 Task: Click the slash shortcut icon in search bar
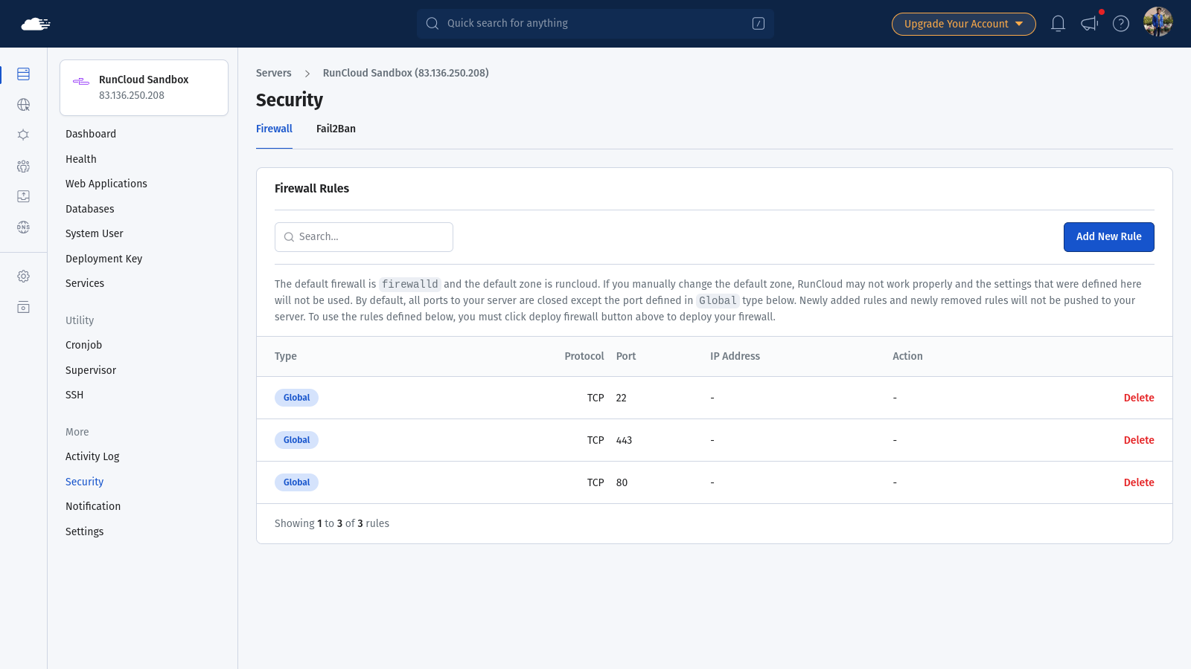pyautogui.click(x=759, y=24)
